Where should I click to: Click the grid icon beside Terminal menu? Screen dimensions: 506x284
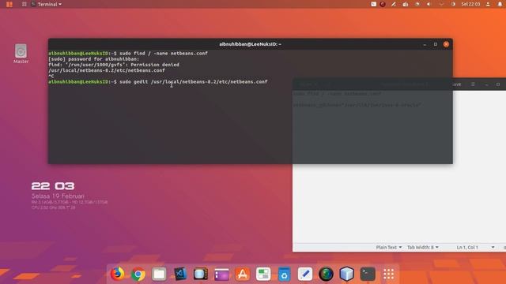pyautogui.click(x=25, y=4)
